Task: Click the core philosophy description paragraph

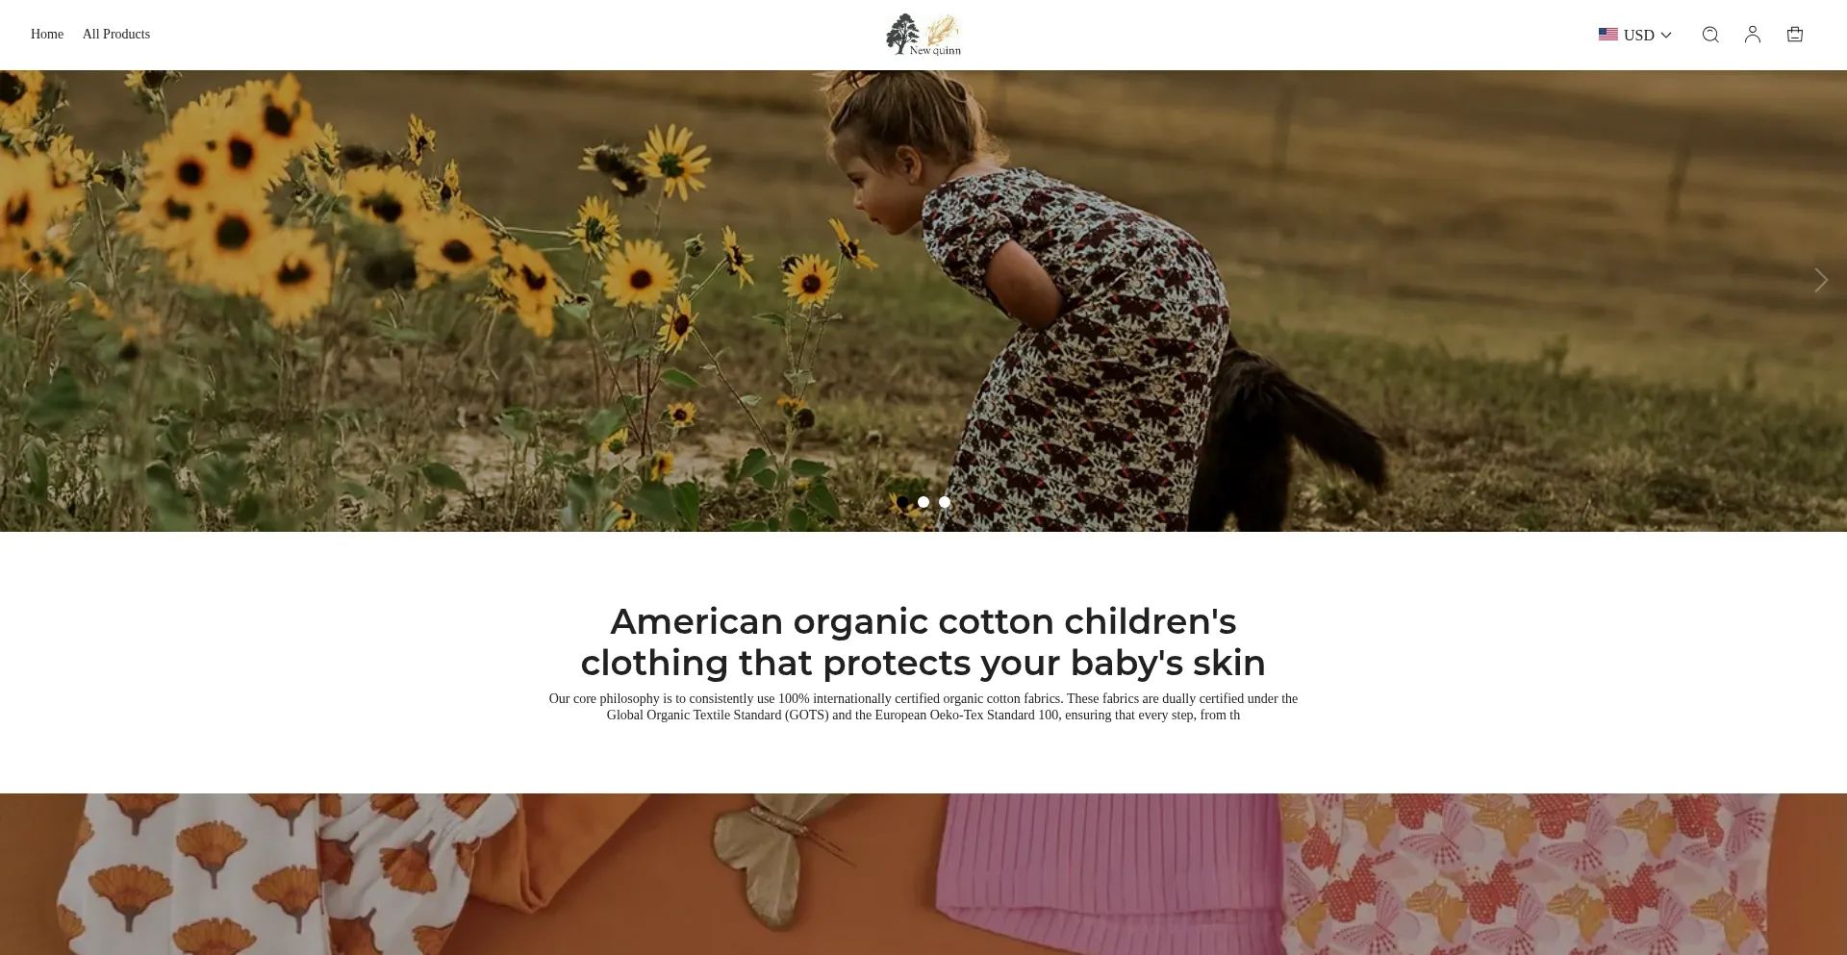Action: pyautogui.click(x=923, y=707)
